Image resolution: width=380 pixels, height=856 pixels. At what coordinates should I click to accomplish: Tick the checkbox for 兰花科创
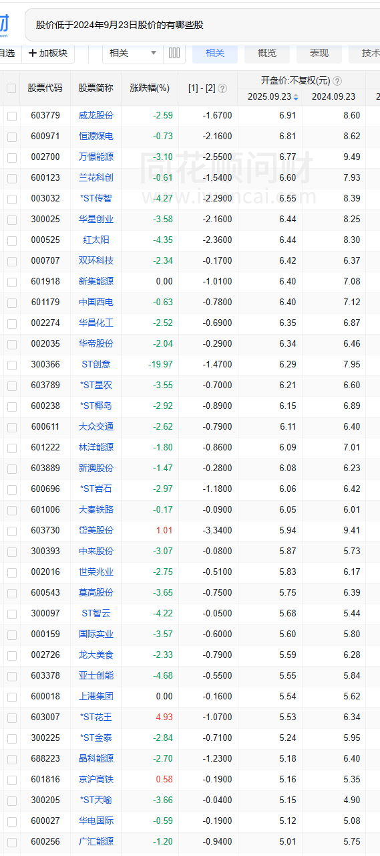(x=12, y=178)
